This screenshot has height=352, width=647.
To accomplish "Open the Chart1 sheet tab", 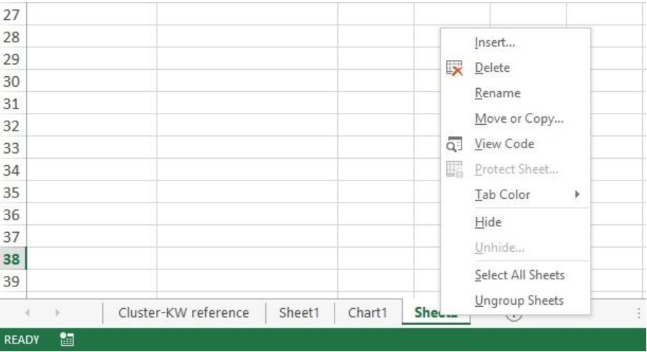I will (367, 312).
